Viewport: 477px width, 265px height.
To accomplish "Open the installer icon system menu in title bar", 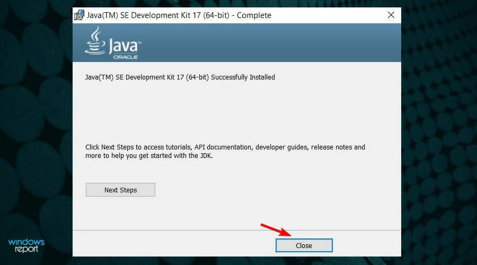I will pyautogui.click(x=79, y=15).
